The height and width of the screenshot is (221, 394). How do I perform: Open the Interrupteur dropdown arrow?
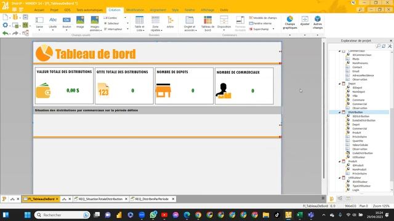pos(127,29)
